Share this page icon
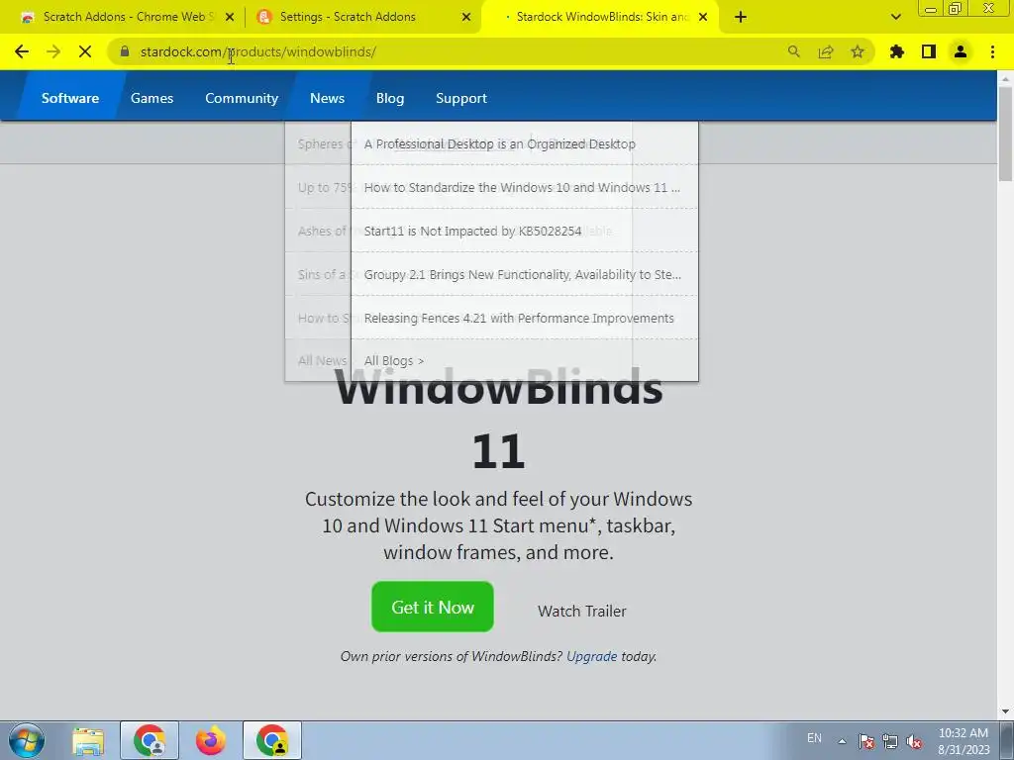The width and height of the screenshot is (1014, 760). [x=825, y=51]
